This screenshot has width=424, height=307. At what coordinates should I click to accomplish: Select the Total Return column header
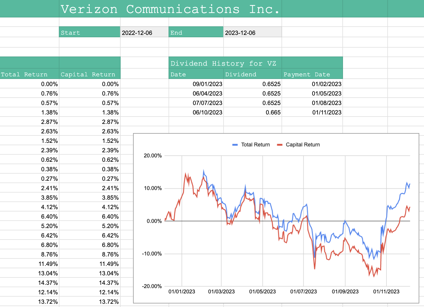[29, 75]
